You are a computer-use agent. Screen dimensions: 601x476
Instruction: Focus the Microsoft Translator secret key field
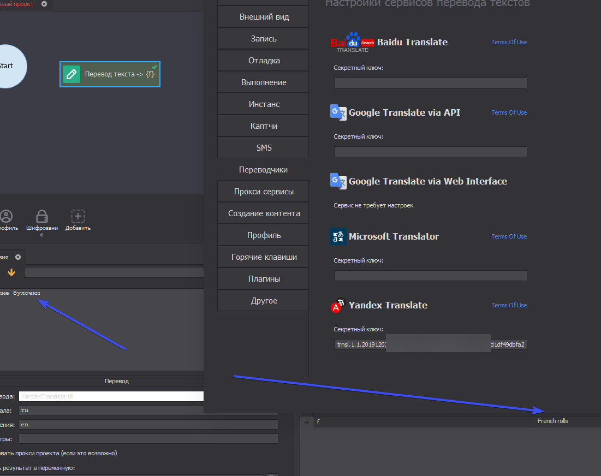(x=431, y=276)
